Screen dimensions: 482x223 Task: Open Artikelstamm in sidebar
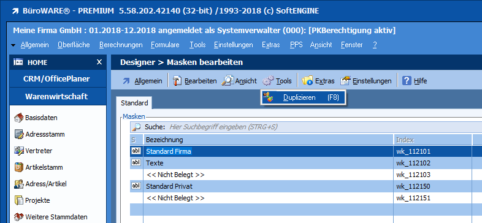click(x=44, y=167)
